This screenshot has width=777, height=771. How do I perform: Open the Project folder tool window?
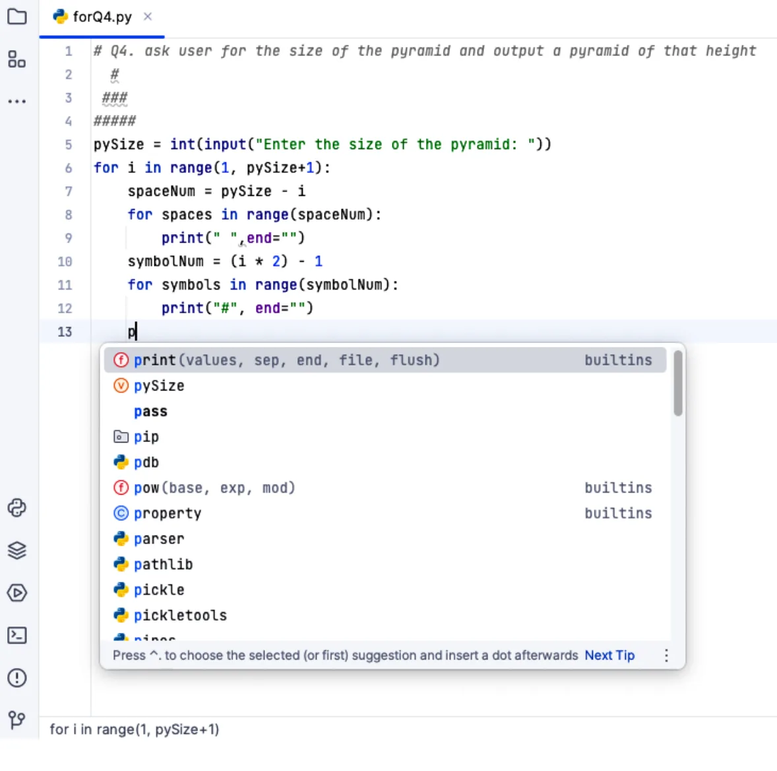pyautogui.click(x=17, y=17)
